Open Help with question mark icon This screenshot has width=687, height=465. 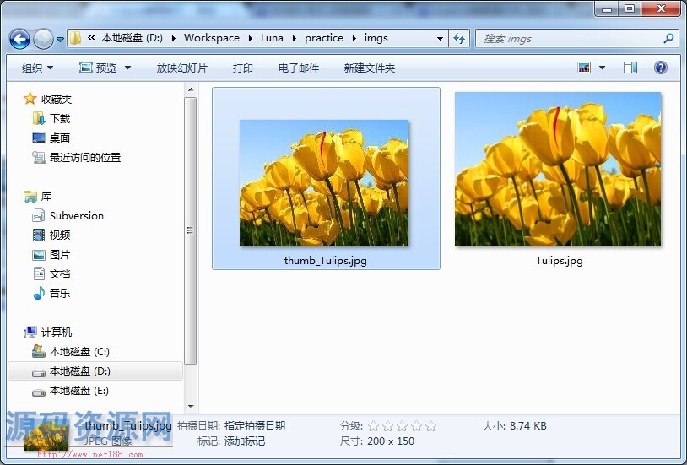point(660,68)
